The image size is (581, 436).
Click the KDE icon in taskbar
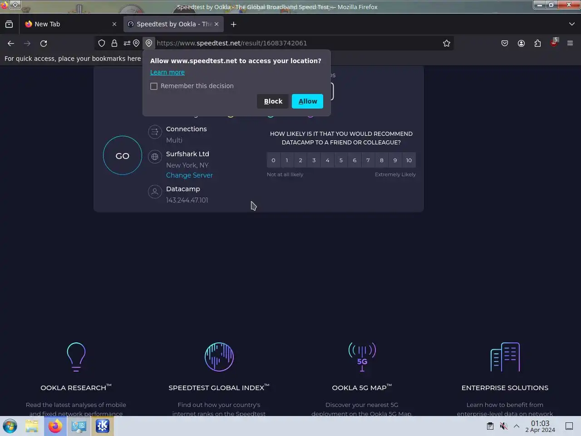pyautogui.click(x=103, y=426)
